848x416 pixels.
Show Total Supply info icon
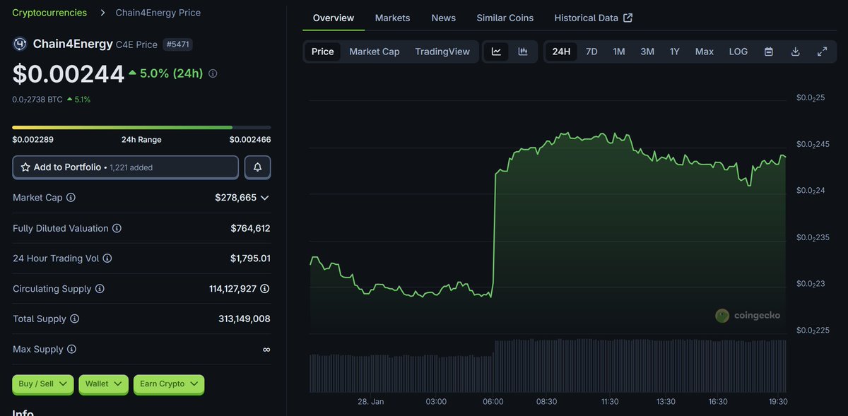[74, 319]
